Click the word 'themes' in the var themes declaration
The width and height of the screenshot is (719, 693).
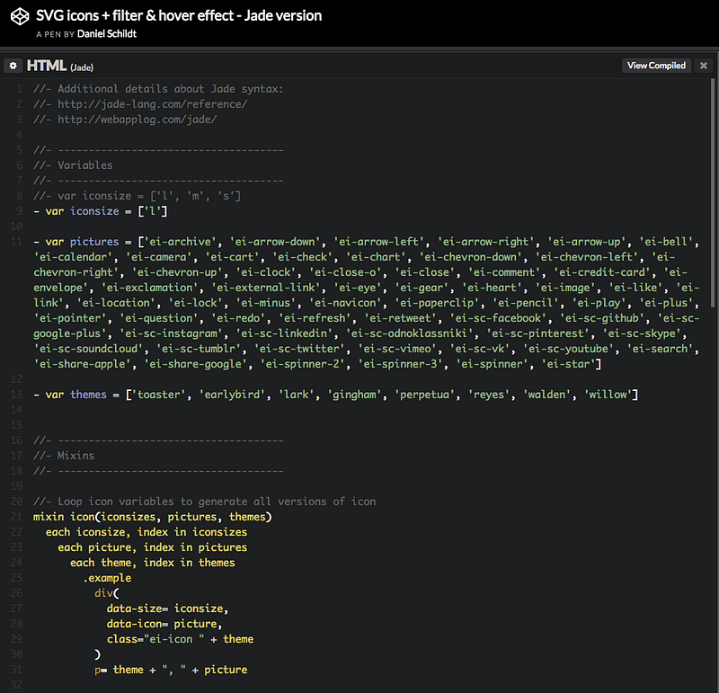pos(88,395)
